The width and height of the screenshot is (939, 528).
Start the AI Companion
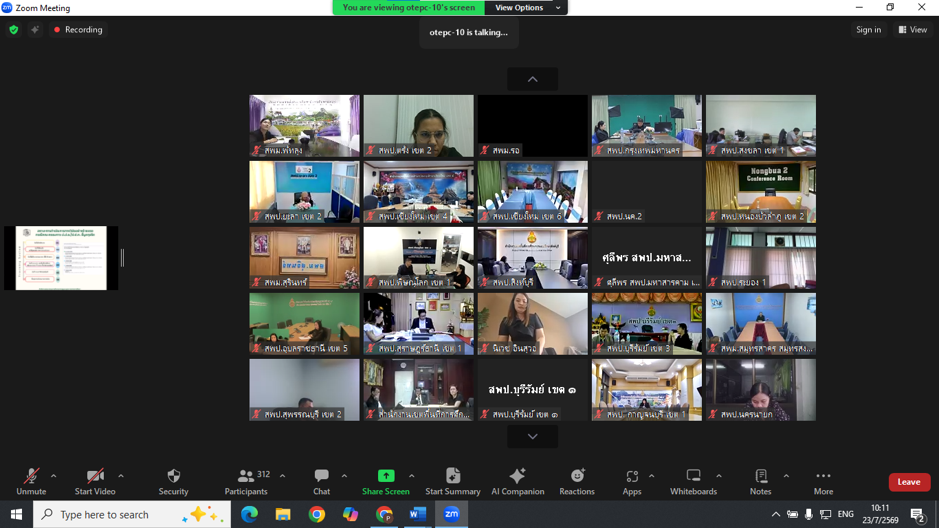518,476
